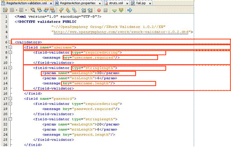Jump to last edit location icon
This screenshot has height=147, width=231.
tap(5, 10)
